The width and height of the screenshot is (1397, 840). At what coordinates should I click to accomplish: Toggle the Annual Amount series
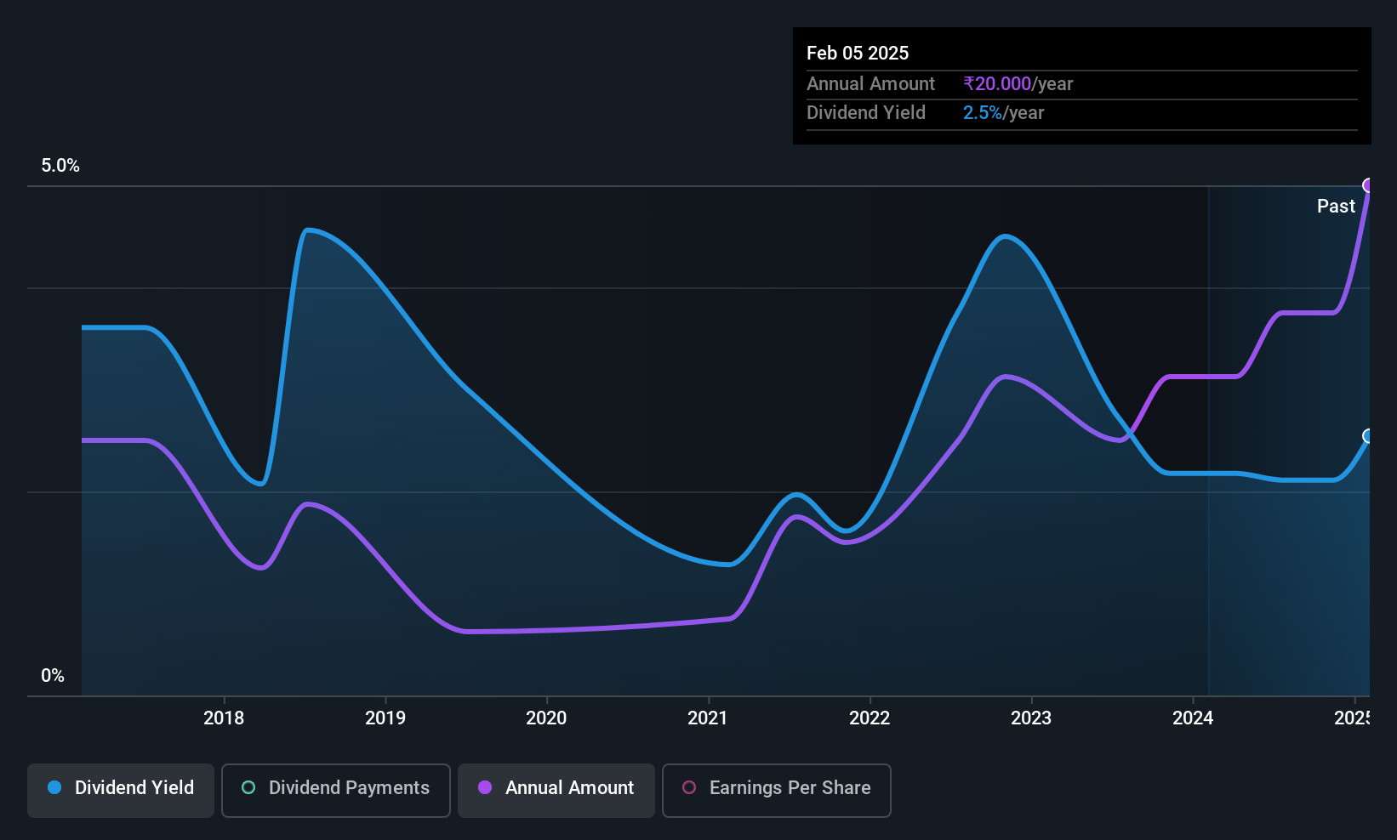click(556, 791)
